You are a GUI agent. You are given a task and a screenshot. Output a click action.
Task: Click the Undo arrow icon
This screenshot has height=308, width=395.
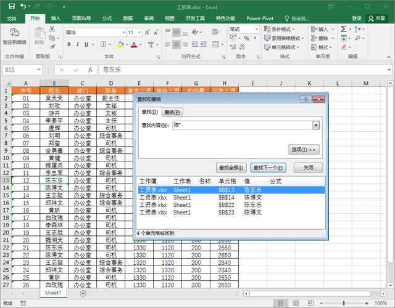click(x=23, y=6)
